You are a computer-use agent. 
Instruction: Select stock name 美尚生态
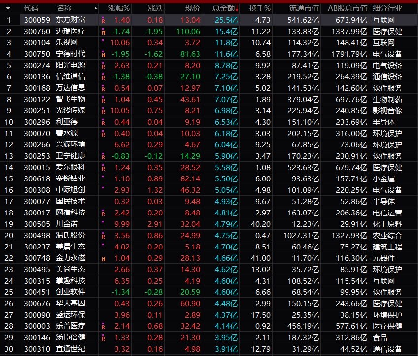pos(70,269)
